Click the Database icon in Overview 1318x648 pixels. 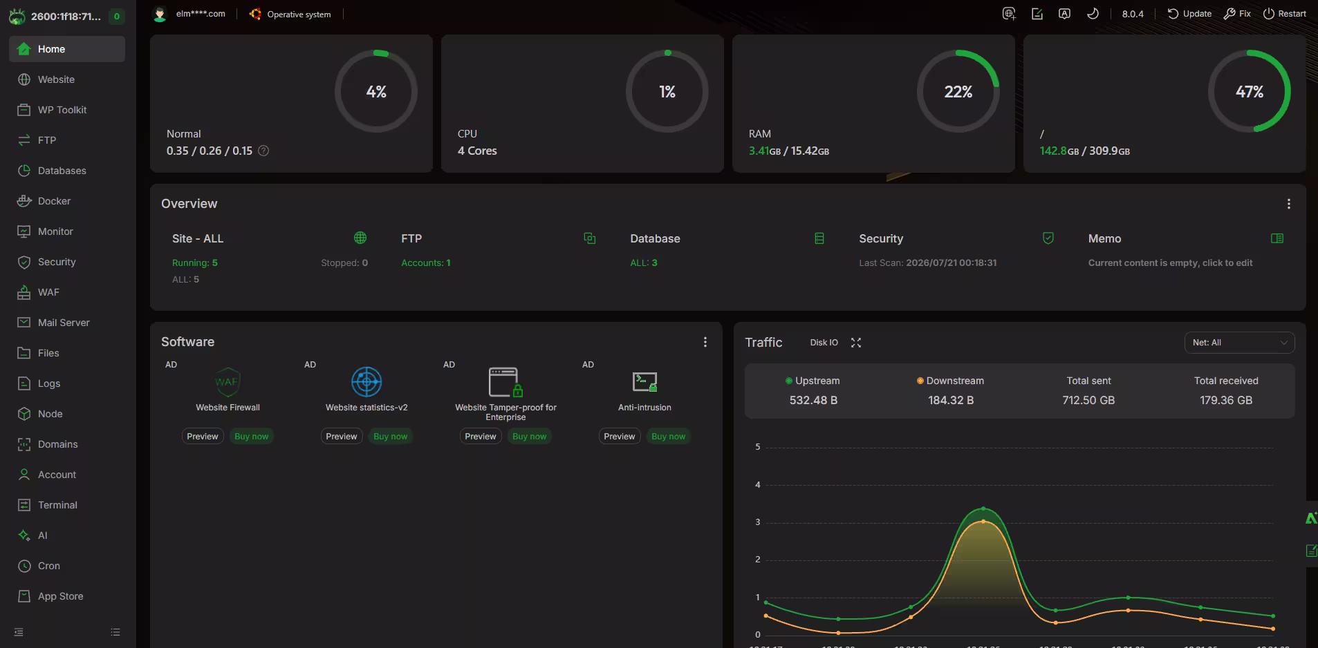819,238
